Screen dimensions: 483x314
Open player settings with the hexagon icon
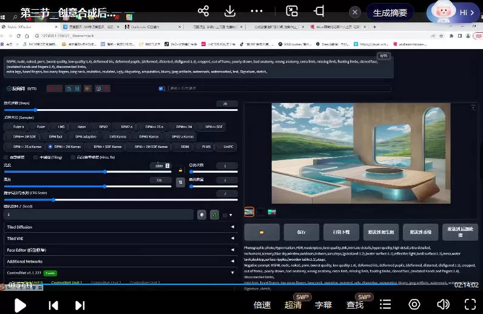414,304
